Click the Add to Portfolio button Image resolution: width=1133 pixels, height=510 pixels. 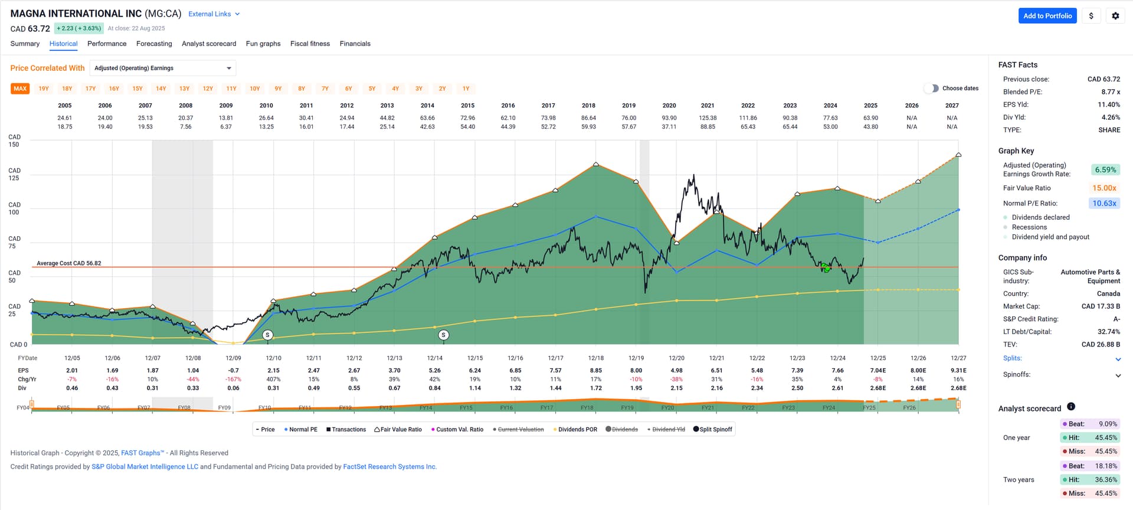pos(1047,16)
